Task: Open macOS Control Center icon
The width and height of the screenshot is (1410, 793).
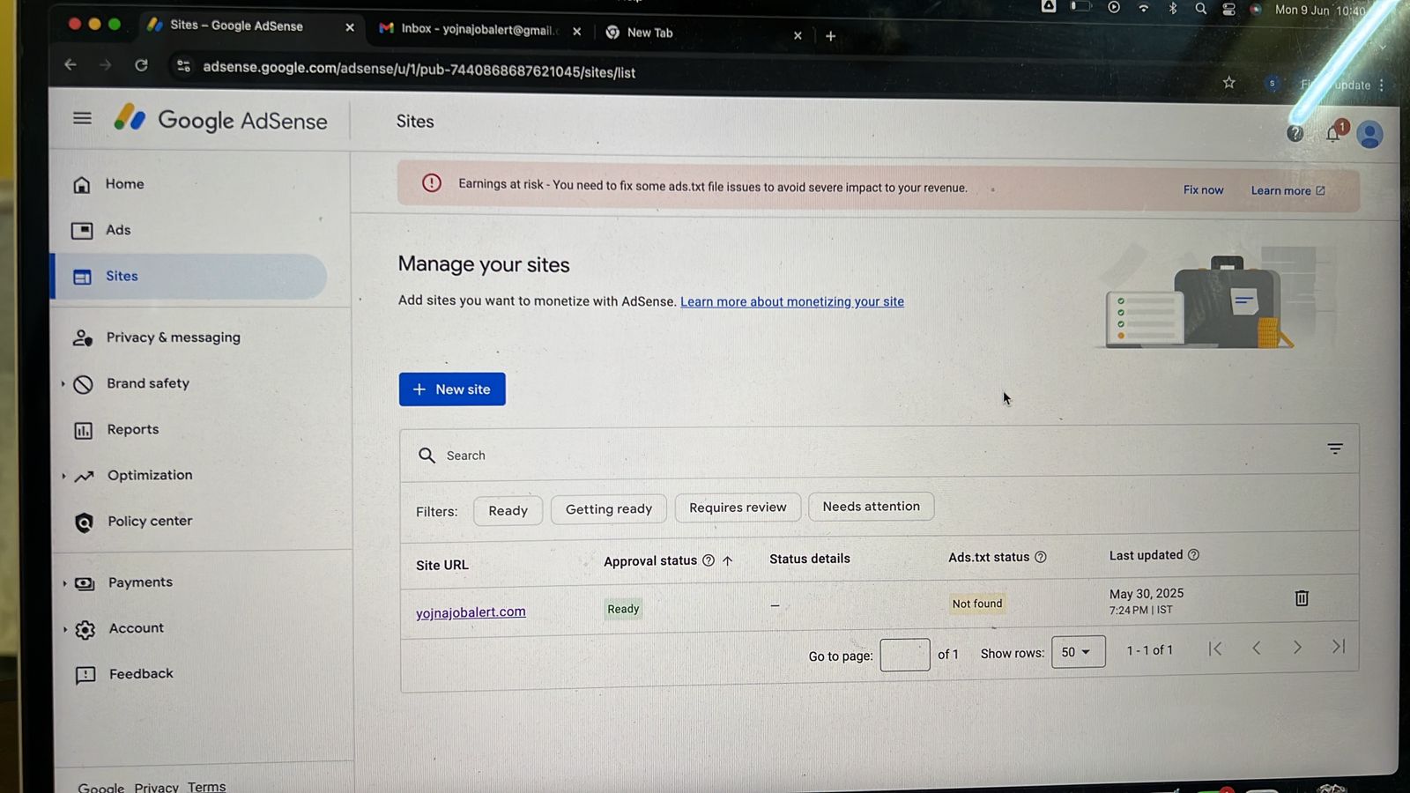Action: (1228, 9)
